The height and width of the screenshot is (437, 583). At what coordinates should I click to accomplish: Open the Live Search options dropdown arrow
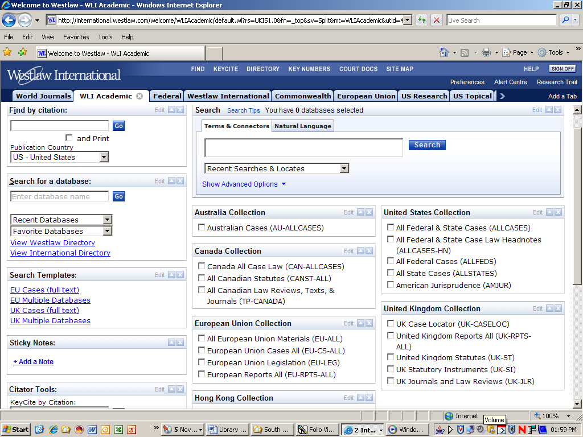(576, 20)
